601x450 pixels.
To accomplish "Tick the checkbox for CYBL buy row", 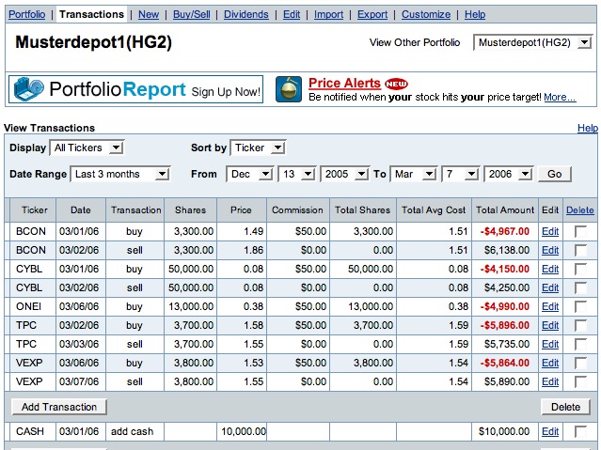I will 580,269.
